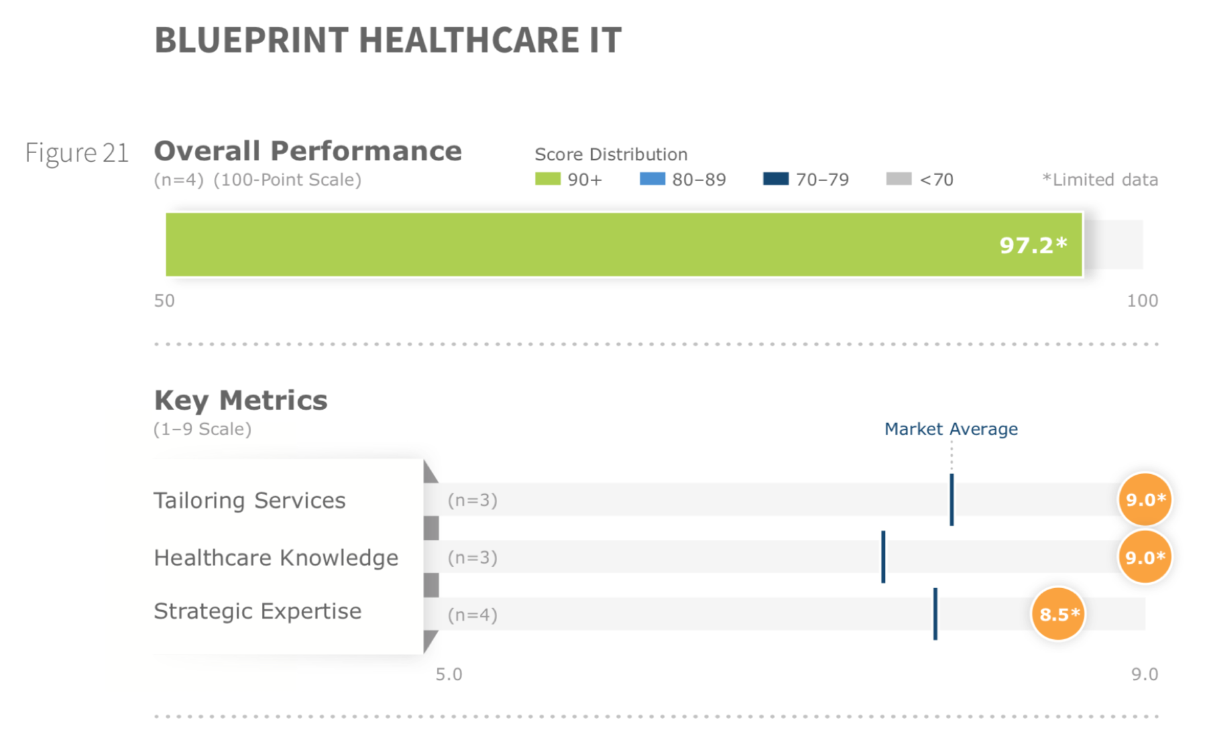Click the orange 9.0* badge for Tailoring Services

[1145, 500]
